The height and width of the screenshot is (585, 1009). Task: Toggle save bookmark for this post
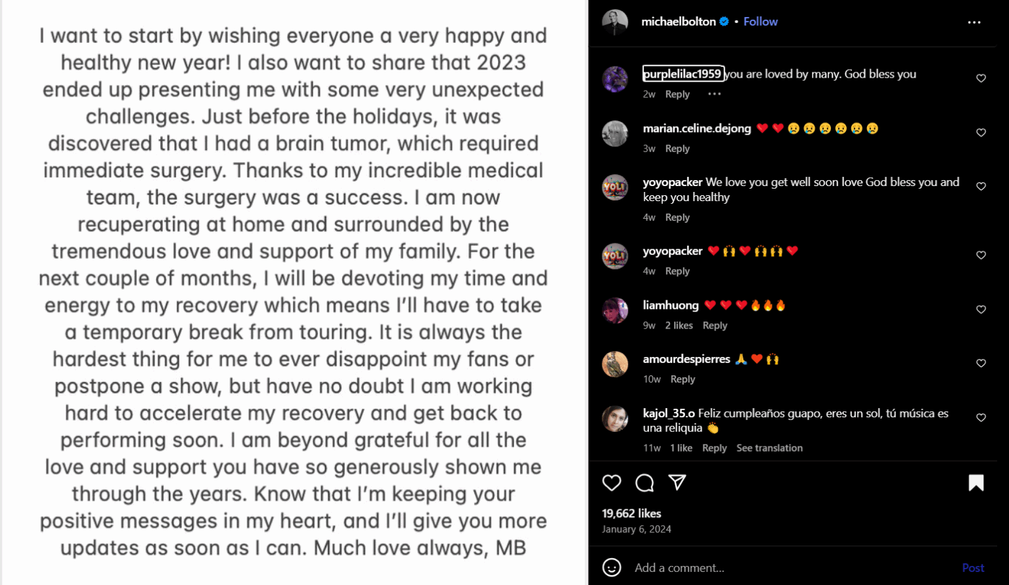click(976, 483)
